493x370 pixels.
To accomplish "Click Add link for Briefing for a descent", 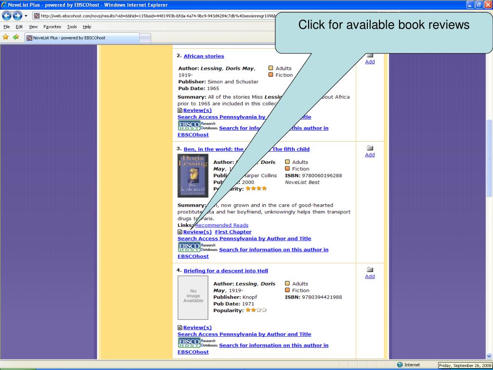I will click(370, 276).
